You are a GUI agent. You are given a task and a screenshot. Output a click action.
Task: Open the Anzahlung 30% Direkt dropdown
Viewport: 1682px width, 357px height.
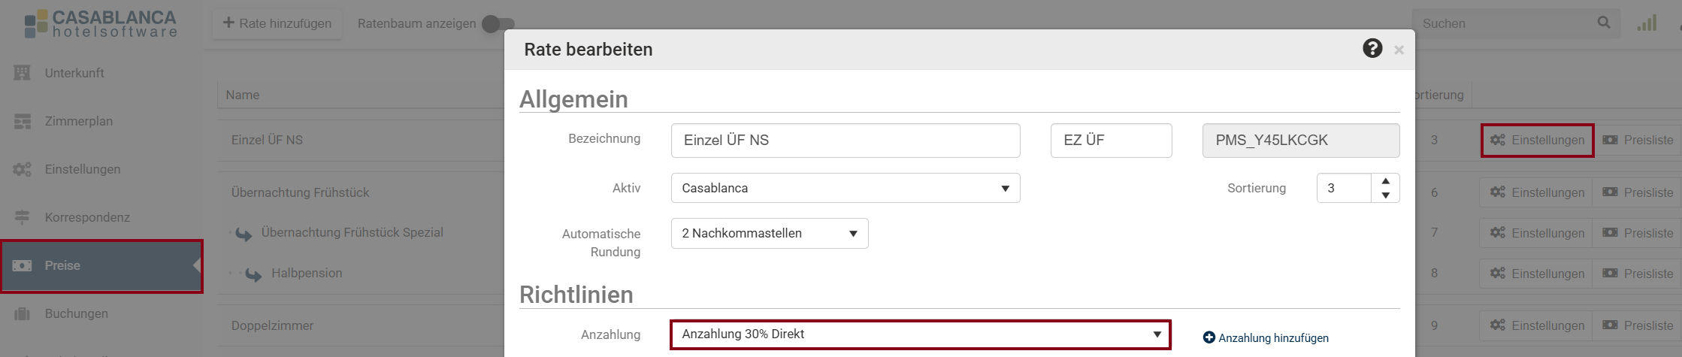[x=920, y=334]
